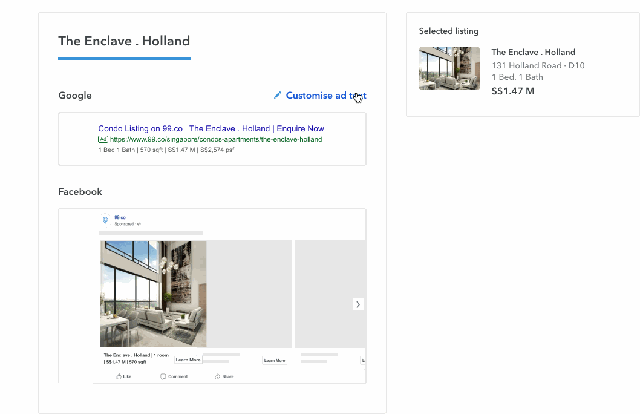Image resolution: width=640 pixels, height=414 pixels.
Task: Click the S$1.47 M listing price
Action: click(512, 91)
